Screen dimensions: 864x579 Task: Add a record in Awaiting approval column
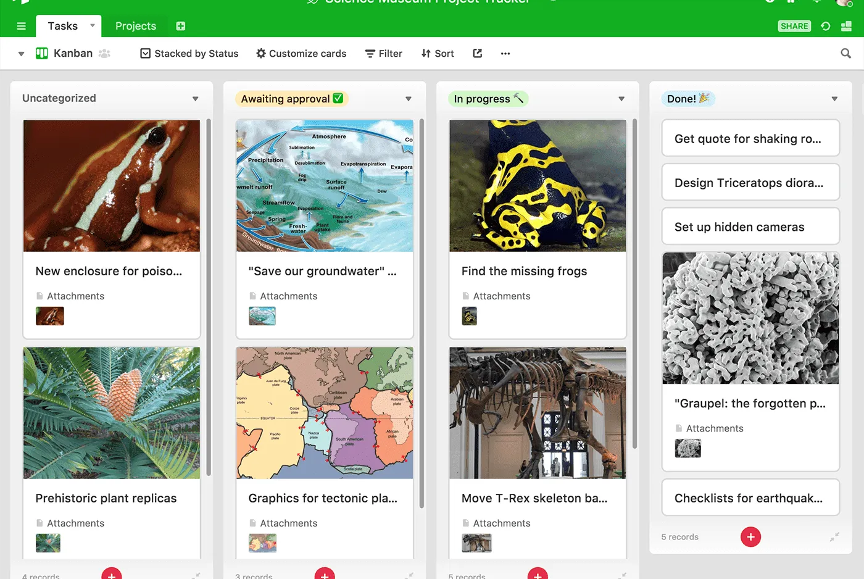325,574
